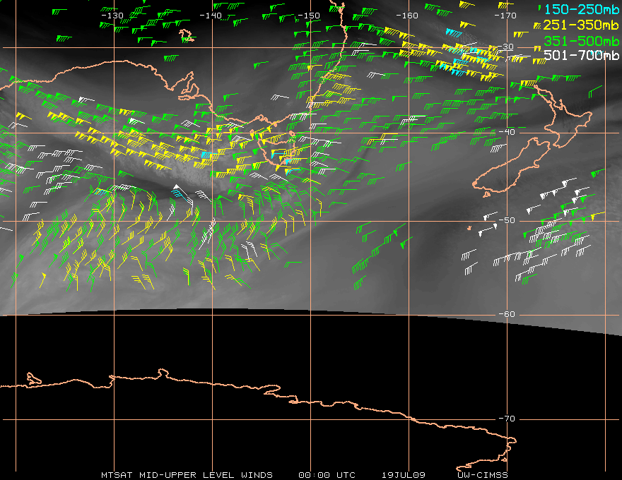
Task: Click the MTSAT MID-UPPER LEVEL WINDS title
Action: pos(187,475)
